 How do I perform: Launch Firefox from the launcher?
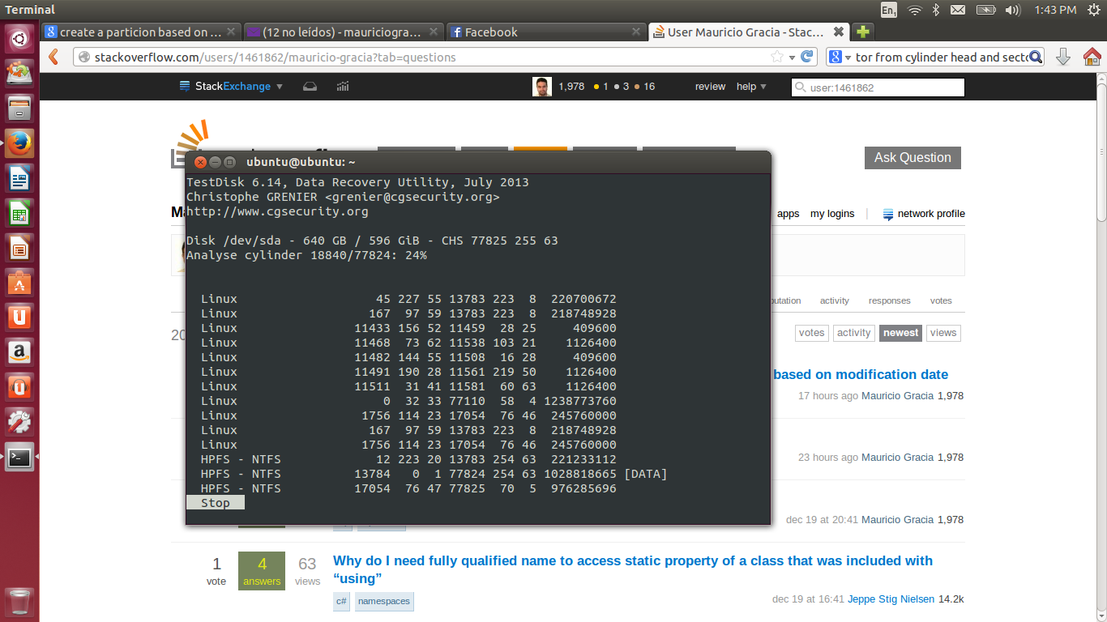pos(19,143)
